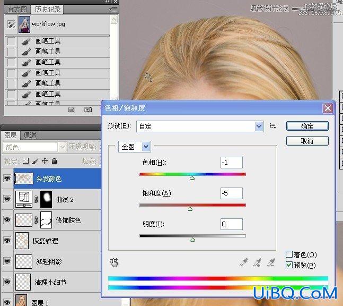343x306 pixels.
Task: Enable the 着色 colorize checkbox
Action: pos(289,254)
